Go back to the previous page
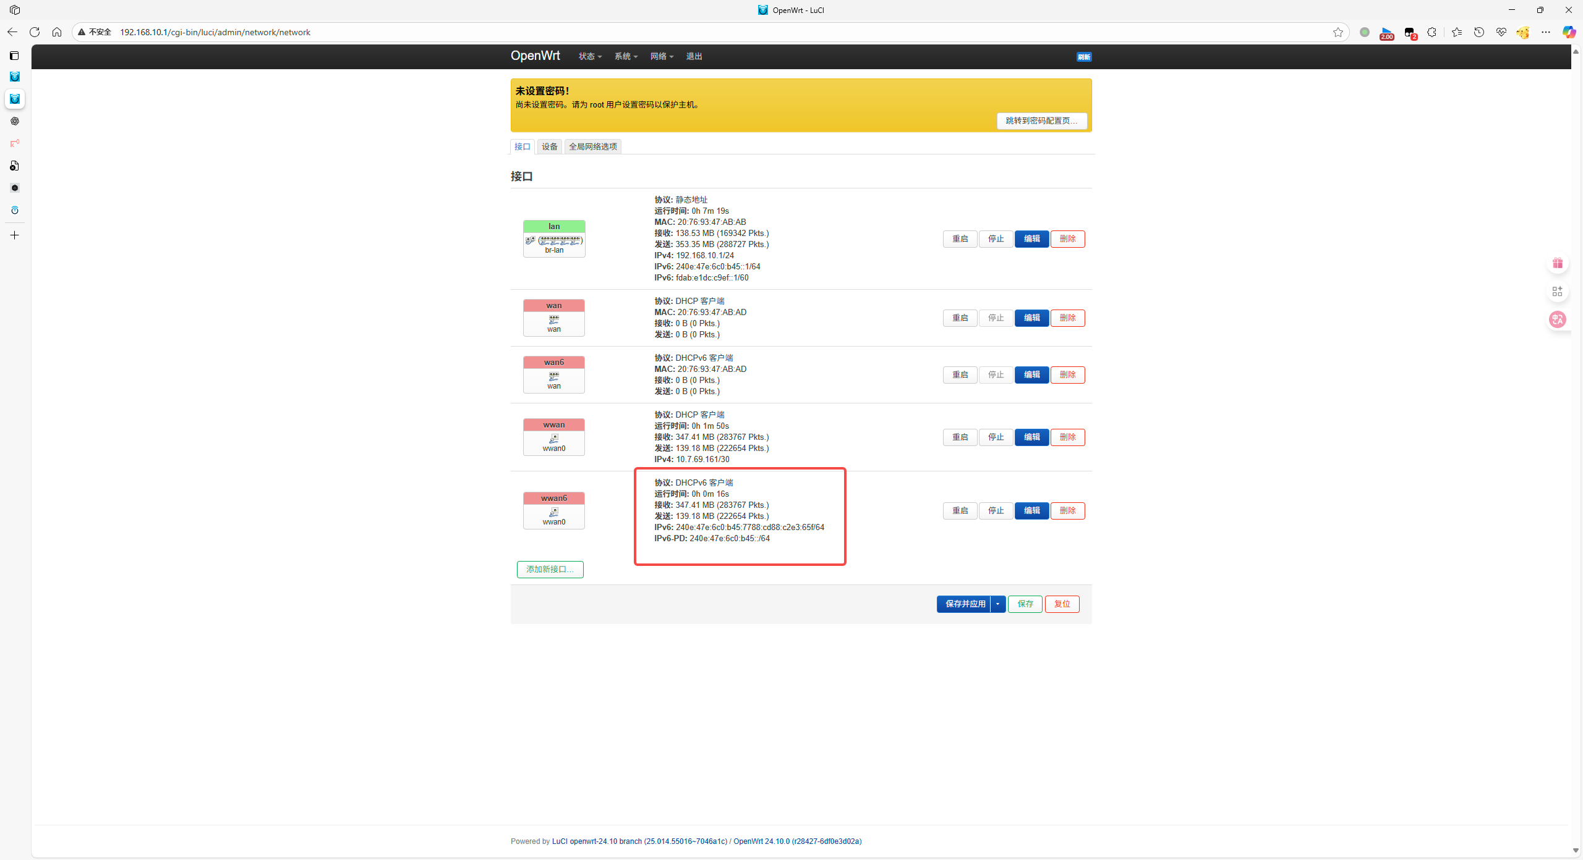Viewport: 1583px width, 860px height. click(12, 32)
